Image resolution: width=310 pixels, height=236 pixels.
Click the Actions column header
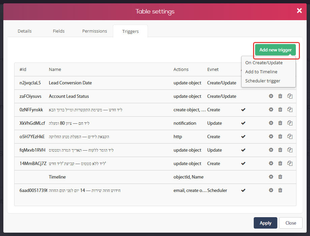click(x=181, y=70)
